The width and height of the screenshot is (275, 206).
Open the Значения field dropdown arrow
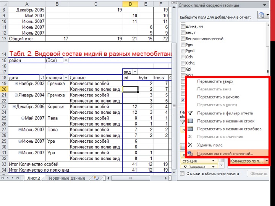[x=213, y=167]
